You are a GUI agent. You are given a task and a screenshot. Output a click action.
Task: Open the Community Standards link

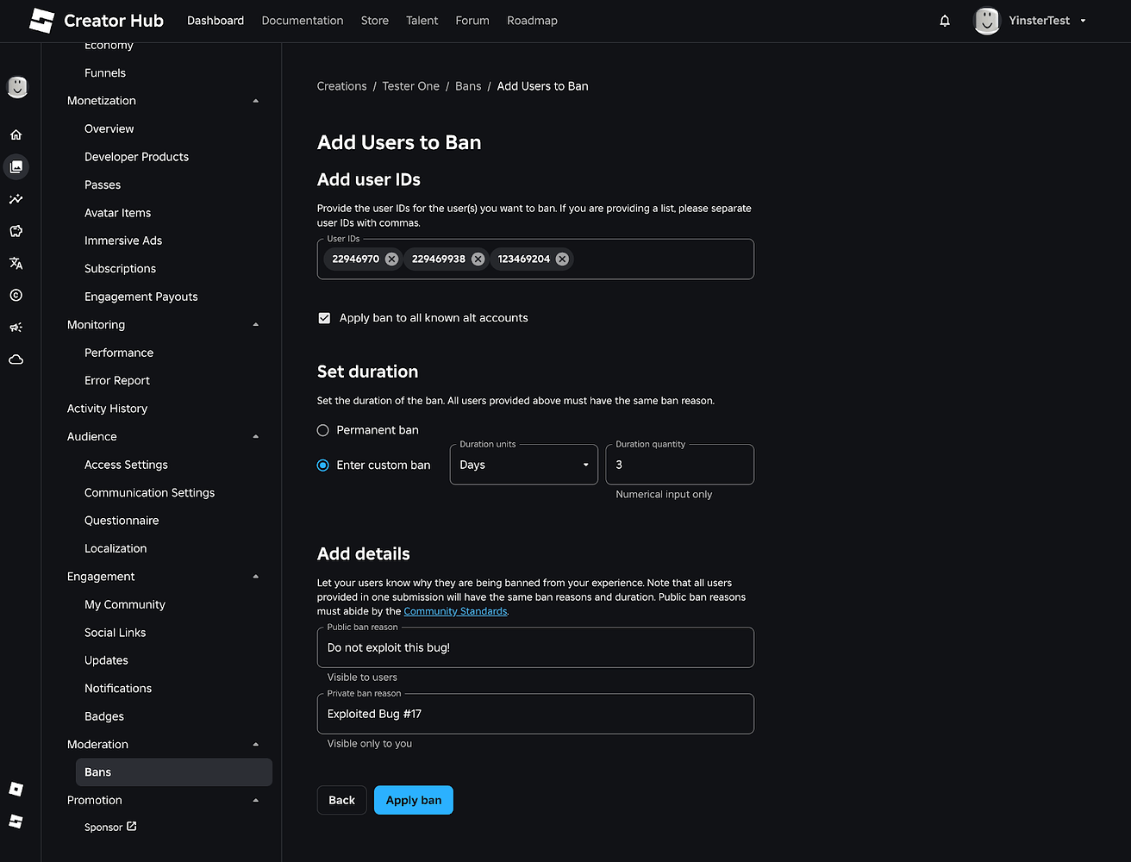point(455,610)
